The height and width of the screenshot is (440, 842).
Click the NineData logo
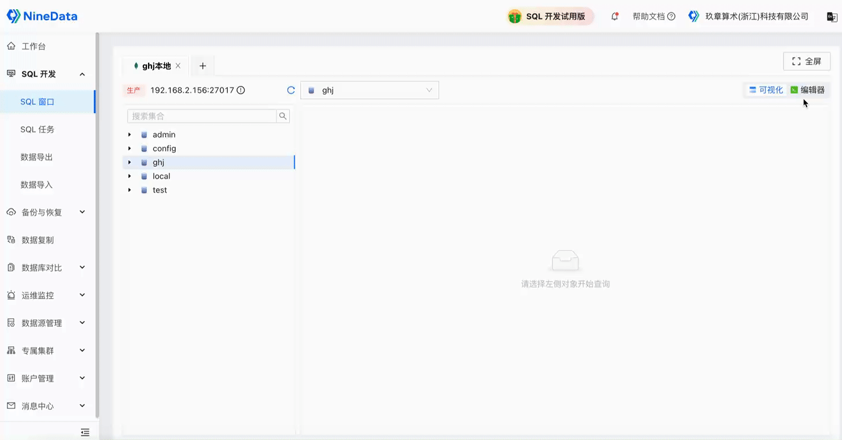[x=42, y=16]
